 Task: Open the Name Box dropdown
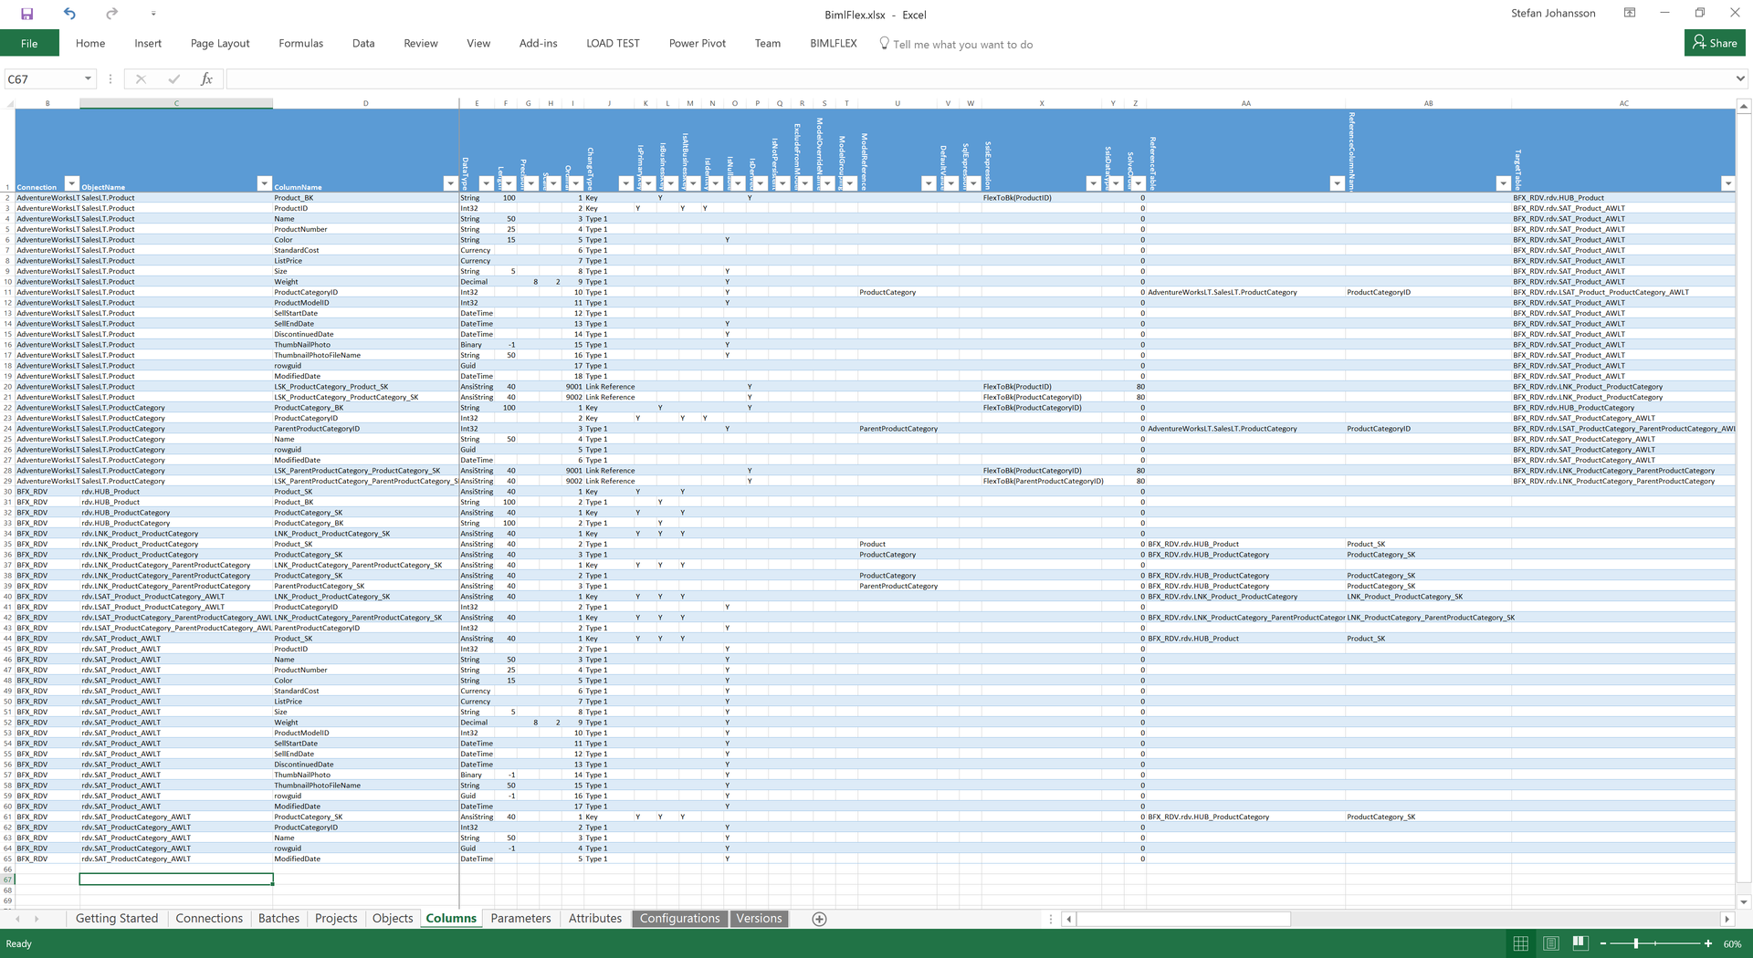pyautogui.click(x=88, y=79)
